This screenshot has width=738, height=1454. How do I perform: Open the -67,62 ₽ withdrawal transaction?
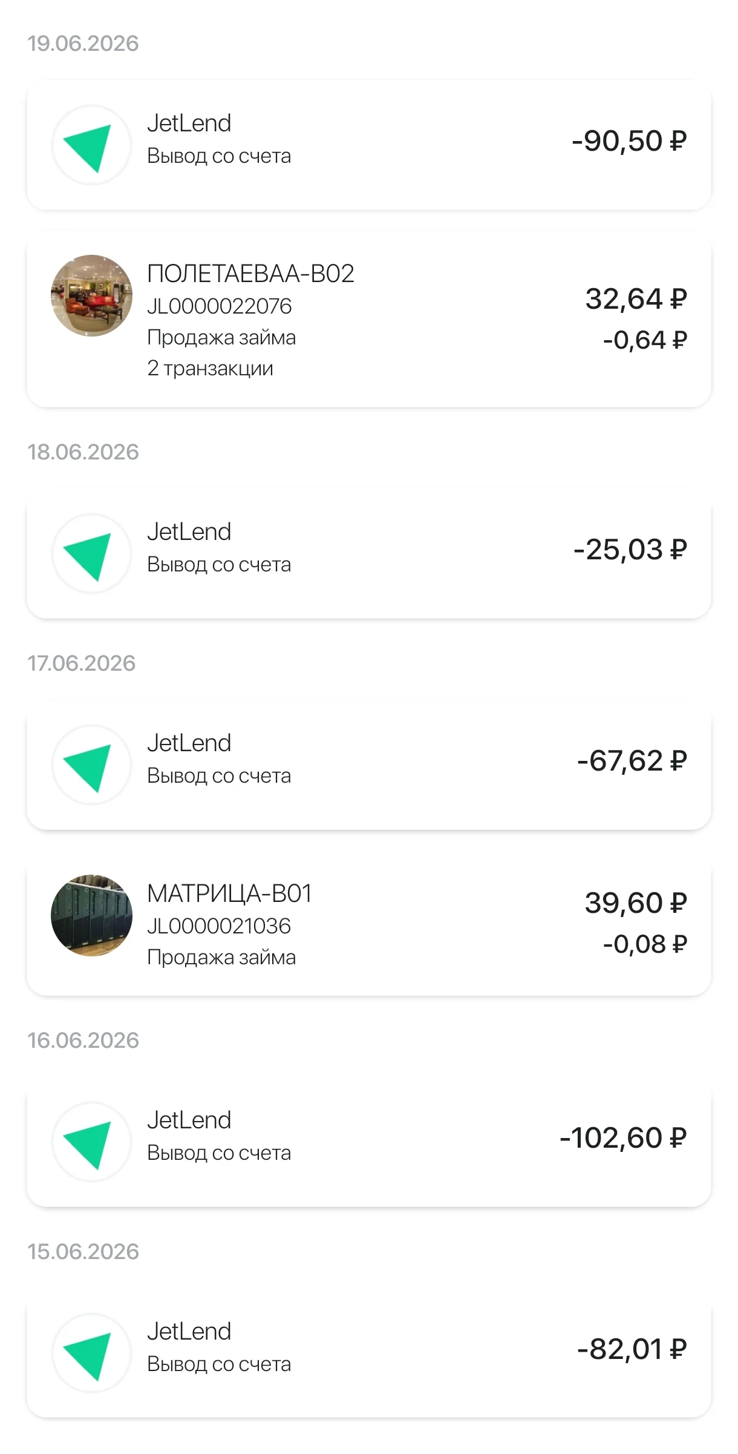point(369,765)
